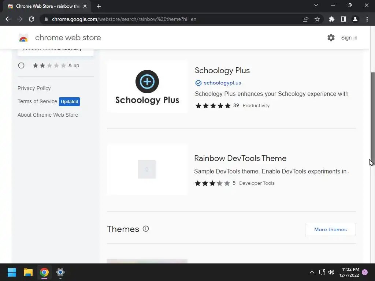Visit the schoologypl.us publisher link
This screenshot has width=375, height=281.
[222, 83]
